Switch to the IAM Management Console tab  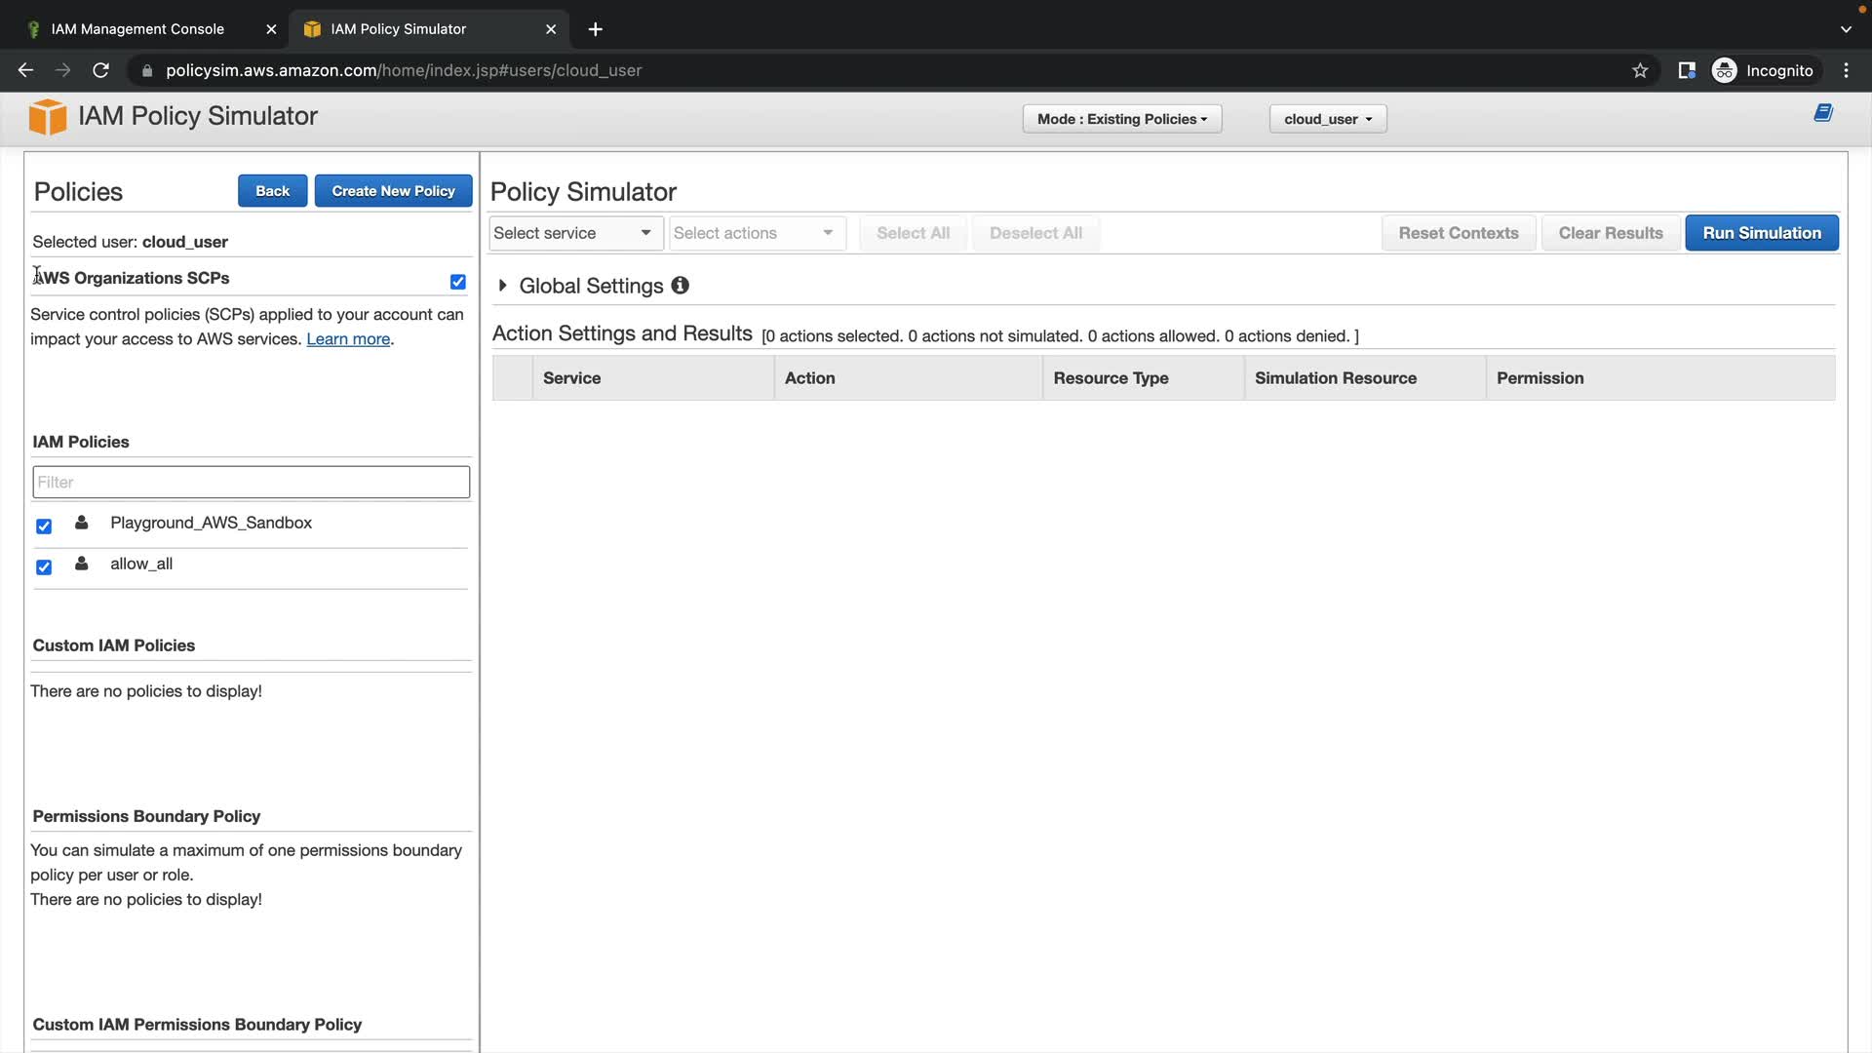pyautogui.click(x=137, y=29)
